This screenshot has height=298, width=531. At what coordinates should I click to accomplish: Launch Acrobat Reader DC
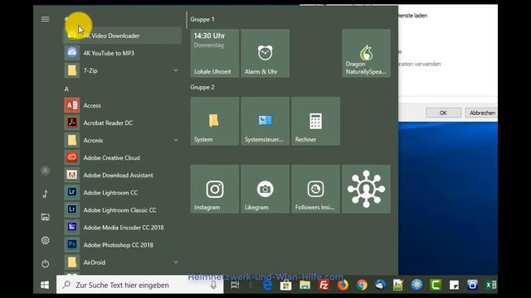click(x=123, y=123)
